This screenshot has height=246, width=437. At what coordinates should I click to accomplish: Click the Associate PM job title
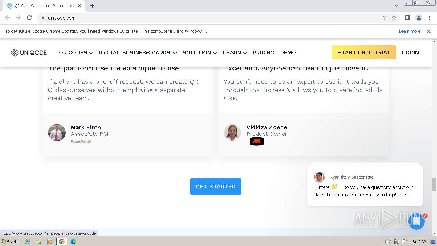click(x=89, y=134)
